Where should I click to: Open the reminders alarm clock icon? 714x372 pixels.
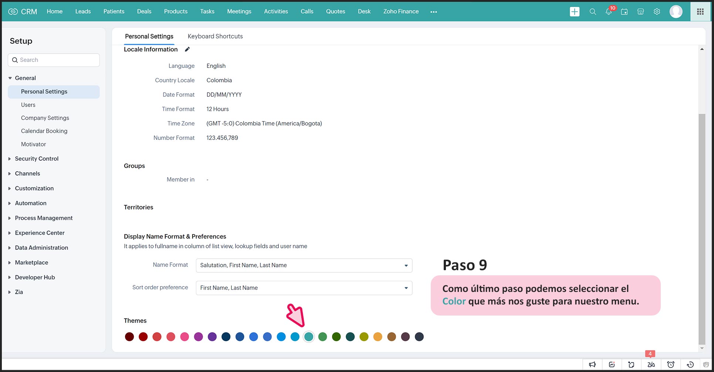point(670,365)
